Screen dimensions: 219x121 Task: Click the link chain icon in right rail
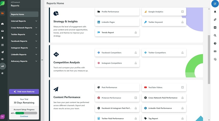click(215, 19)
